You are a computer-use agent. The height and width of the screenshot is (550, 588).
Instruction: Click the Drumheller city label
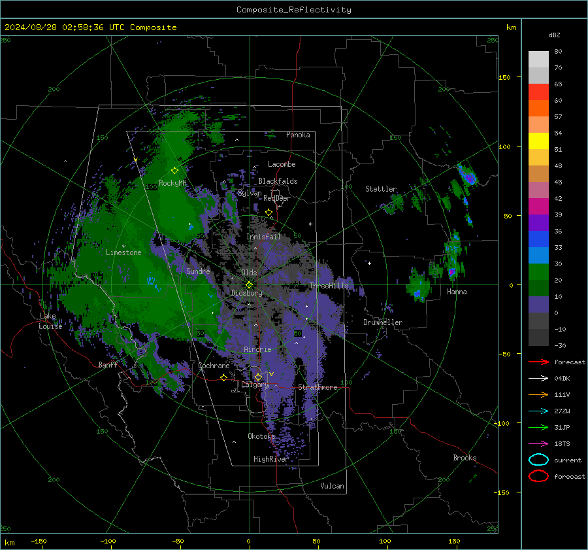(x=383, y=322)
